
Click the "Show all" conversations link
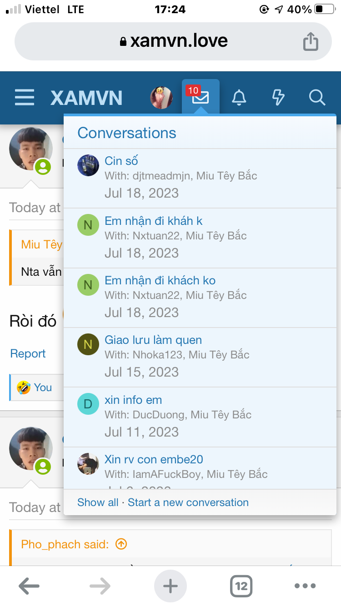pyautogui.click(x=98, y=502)
